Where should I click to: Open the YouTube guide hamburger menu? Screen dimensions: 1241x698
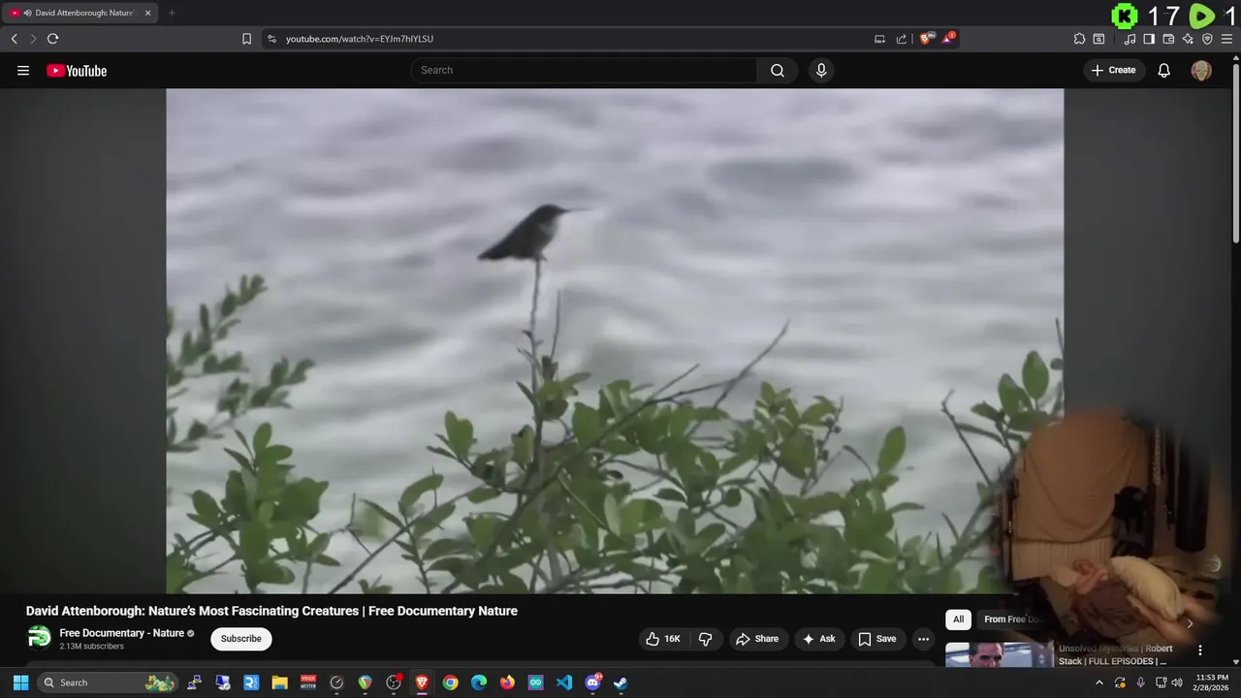tap(23, 71)
